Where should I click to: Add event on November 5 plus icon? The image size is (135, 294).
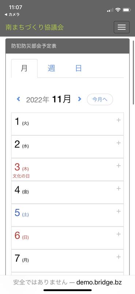point(119,211)
